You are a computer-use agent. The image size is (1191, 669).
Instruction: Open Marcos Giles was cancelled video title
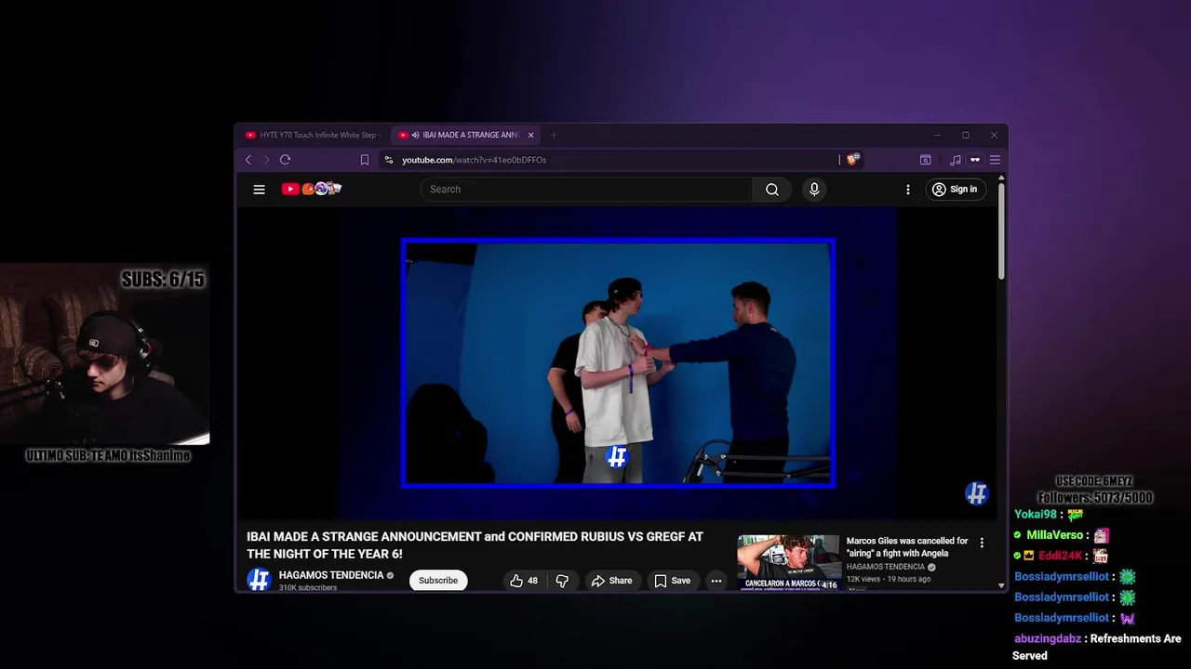907,546
